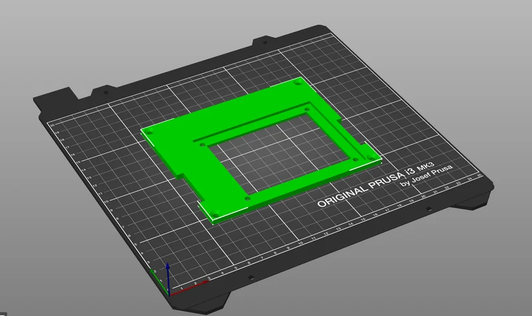Click the 'by Josef Prusa' label on bed

click(x=426, y=176)
